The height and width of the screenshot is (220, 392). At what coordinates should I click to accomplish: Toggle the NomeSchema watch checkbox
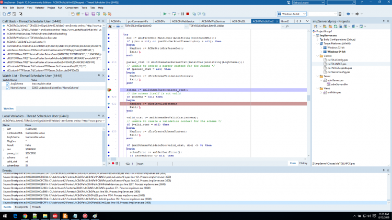click(7, 88)
